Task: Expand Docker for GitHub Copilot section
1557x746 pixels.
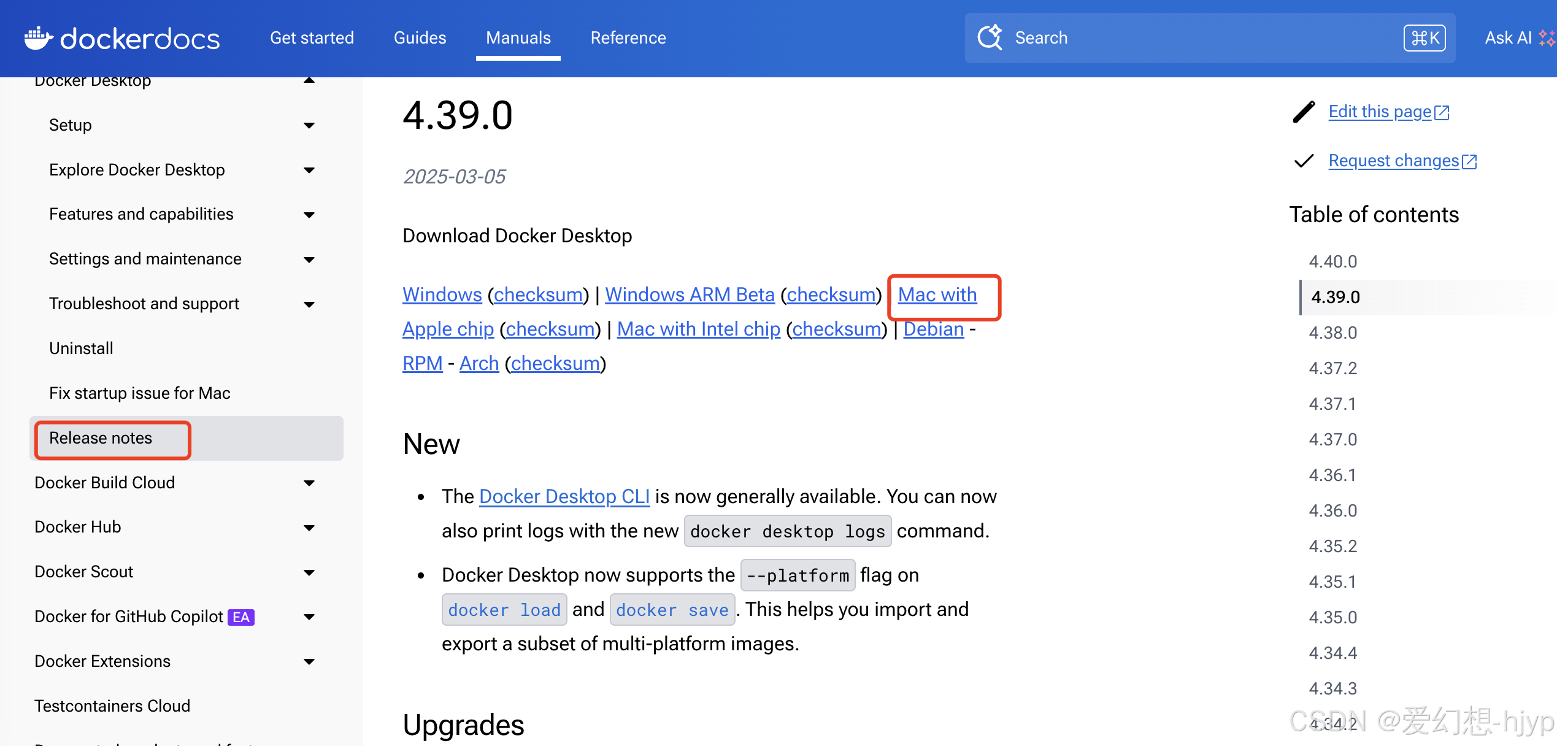Action: 309,617
